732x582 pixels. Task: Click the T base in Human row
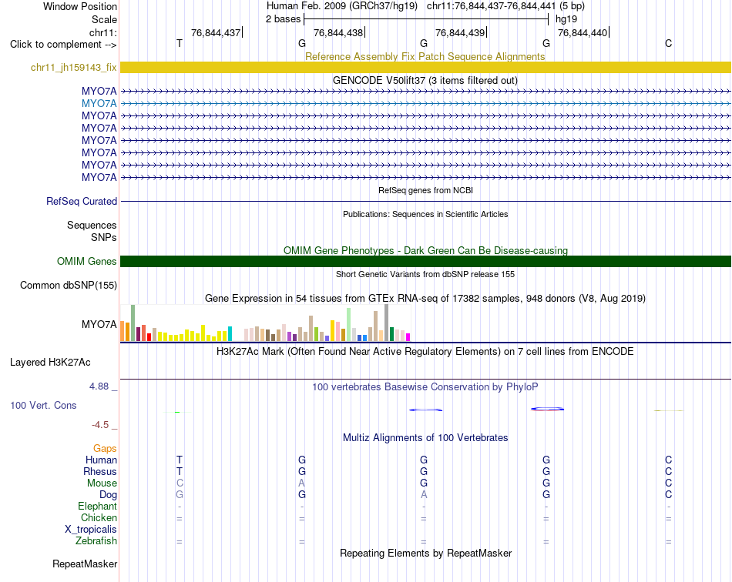(x=180, y=460)
